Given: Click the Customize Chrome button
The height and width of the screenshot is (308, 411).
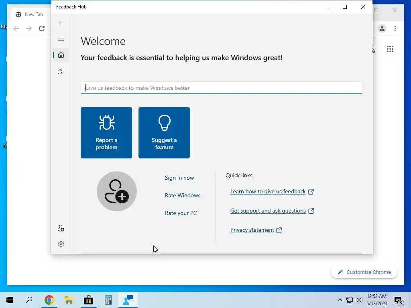Looking at the screenshot, I should [x=364, y=272].
